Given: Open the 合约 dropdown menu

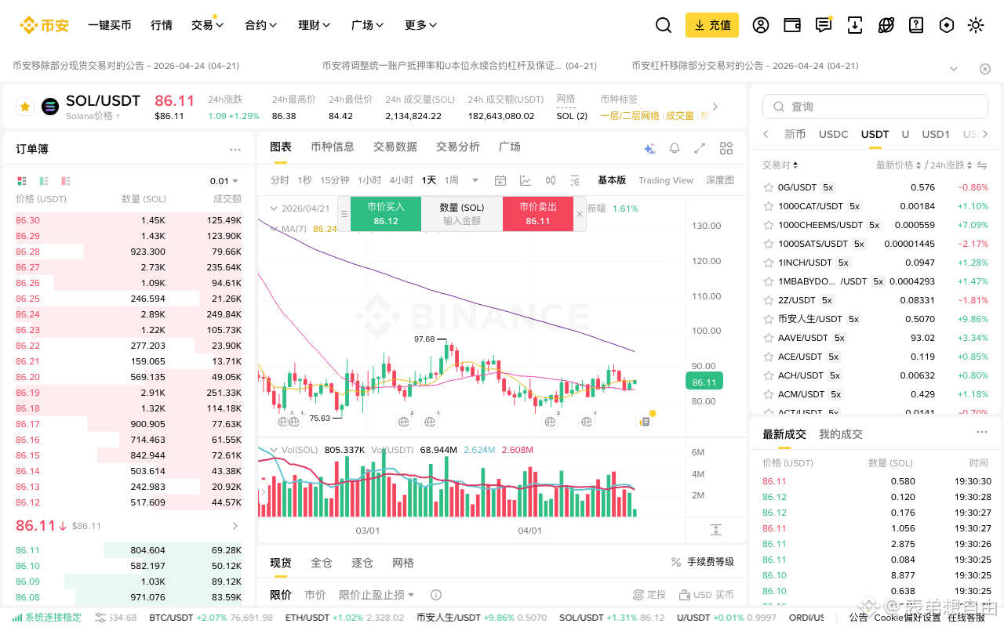Looking at the screenshot, I should pyautogui.click(x=261, y=25).
